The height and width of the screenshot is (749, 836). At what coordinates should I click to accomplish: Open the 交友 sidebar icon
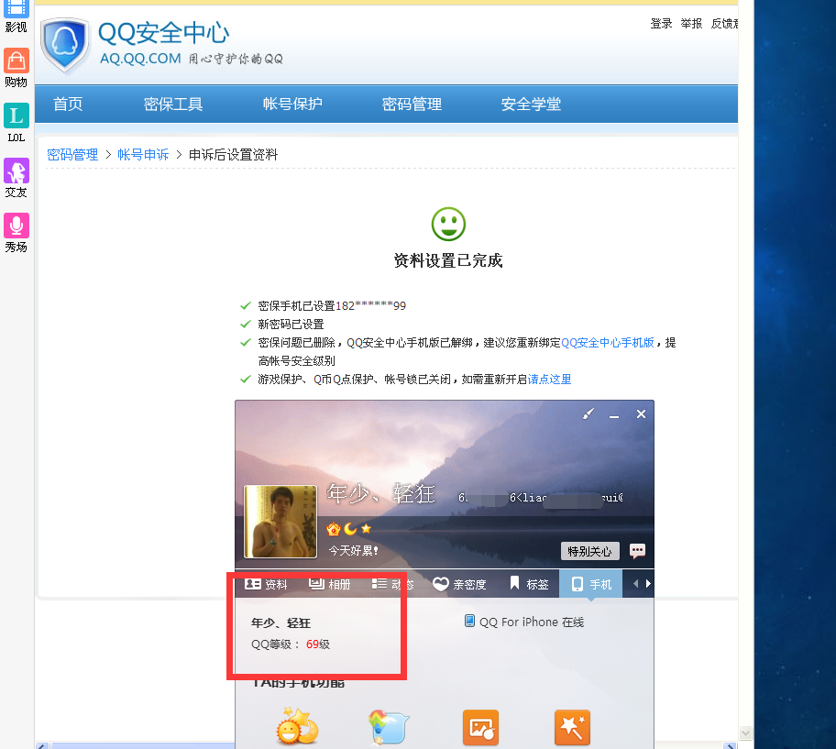(x=16, y=171)
